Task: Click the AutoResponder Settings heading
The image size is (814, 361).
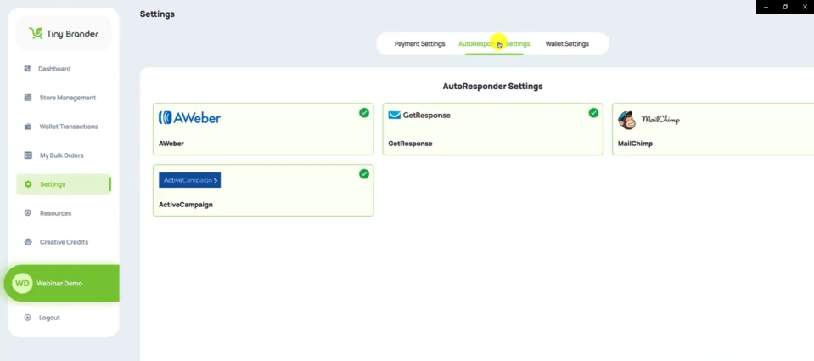Action: (492, 87)
